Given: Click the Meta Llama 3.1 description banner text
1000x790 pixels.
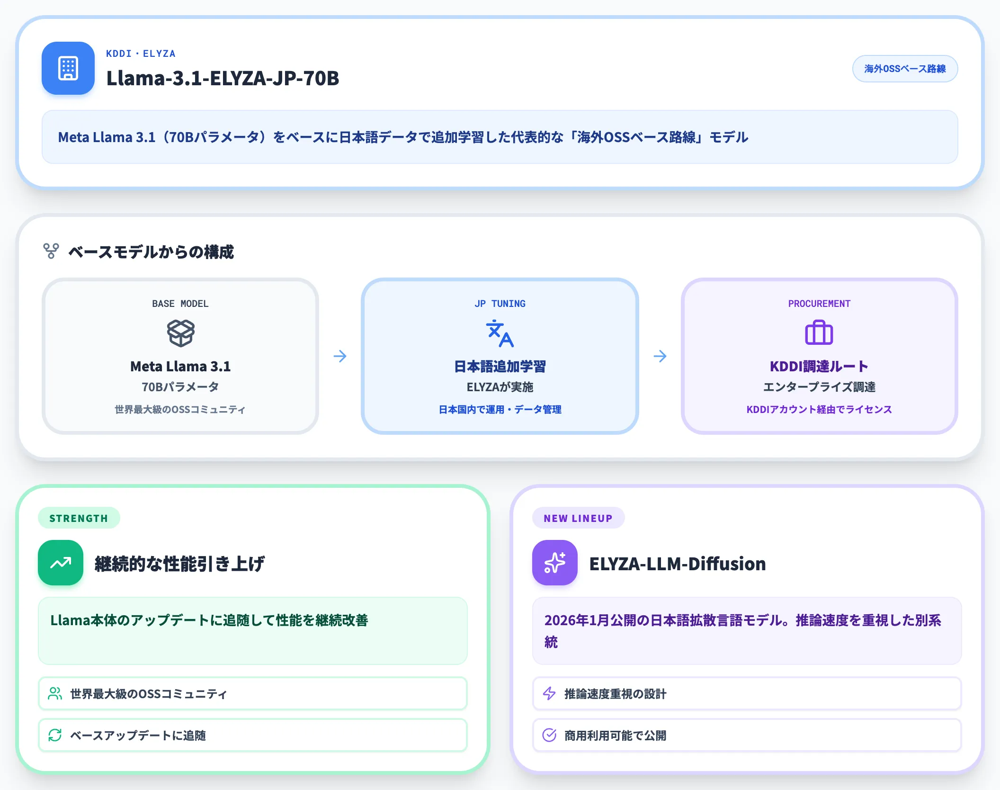Looking at the screenshot, I should pos(403,137).
